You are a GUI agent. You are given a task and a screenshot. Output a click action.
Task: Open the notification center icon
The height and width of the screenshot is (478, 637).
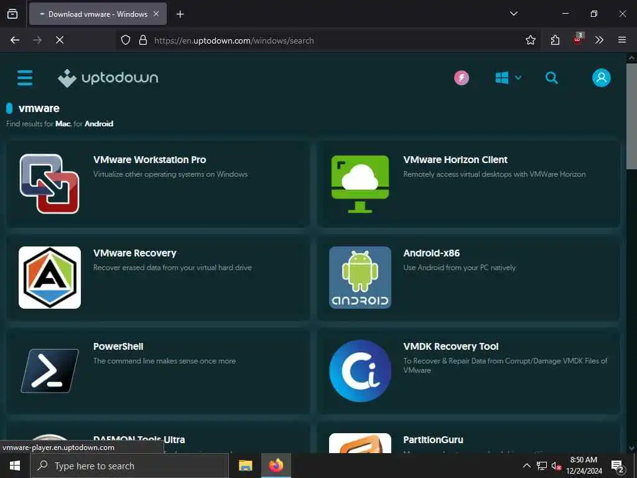pyautogui.click(x=618, y=466)
